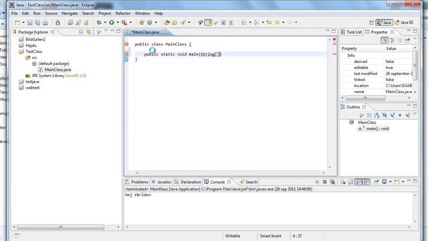Open the New Java Class dropdown arrow
This screenshot has width=428, height=241.
[156, 23]
